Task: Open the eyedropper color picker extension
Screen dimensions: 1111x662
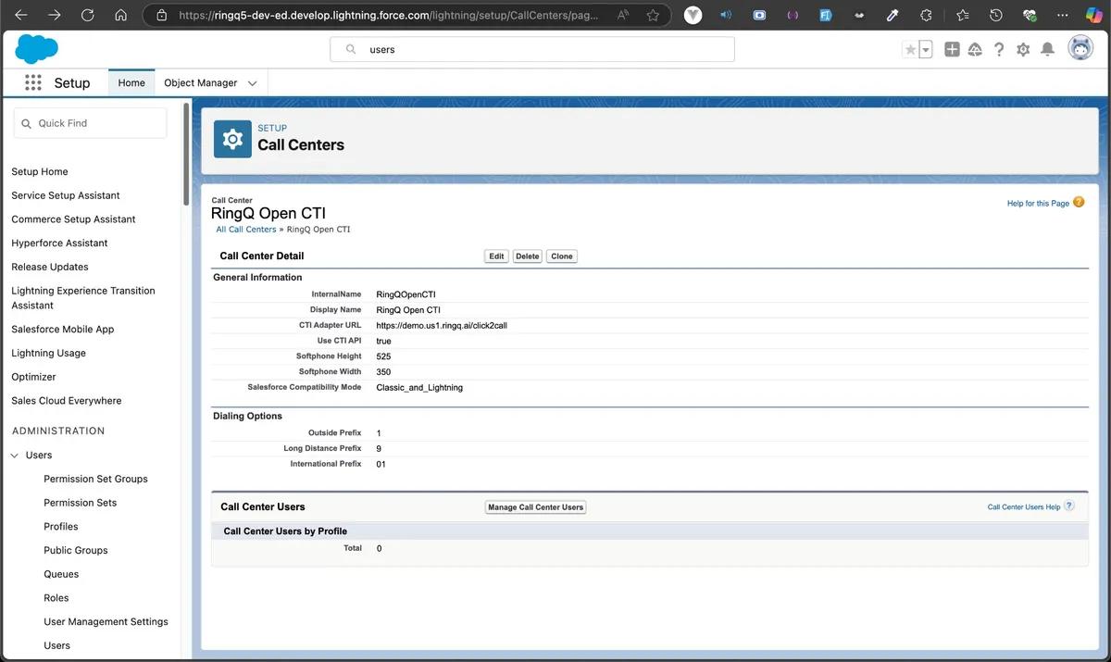Action: coord(893,15)
